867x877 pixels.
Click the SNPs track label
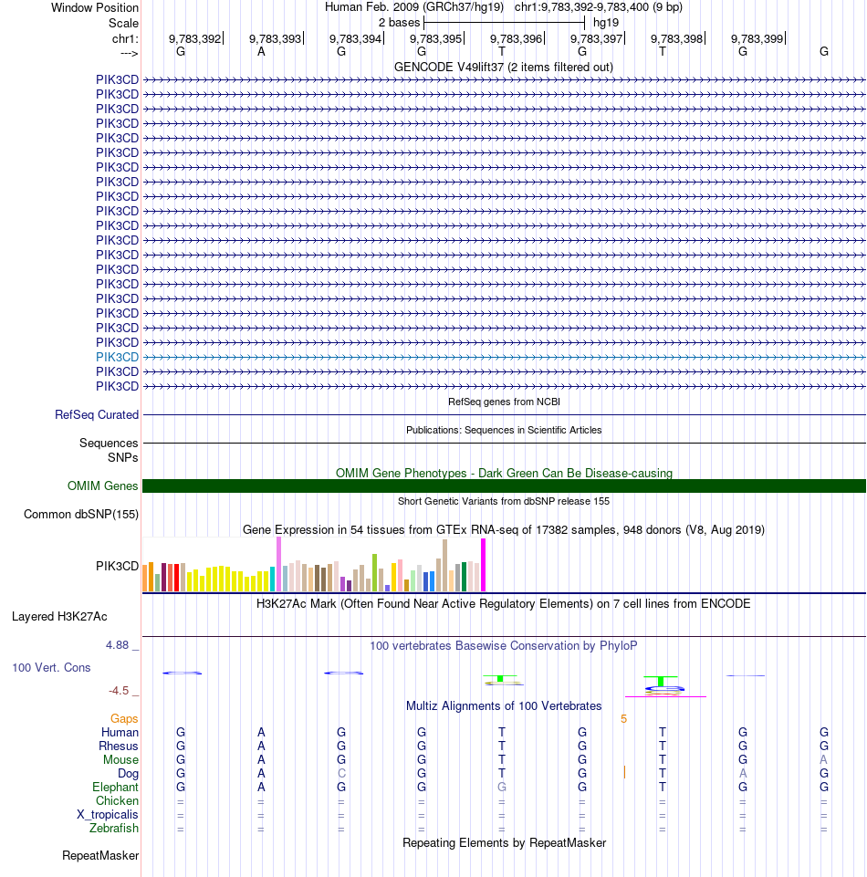(x=123, y=457)
